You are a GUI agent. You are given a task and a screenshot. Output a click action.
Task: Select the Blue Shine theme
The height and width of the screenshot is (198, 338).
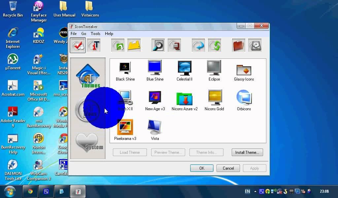[x=155, y=71]
